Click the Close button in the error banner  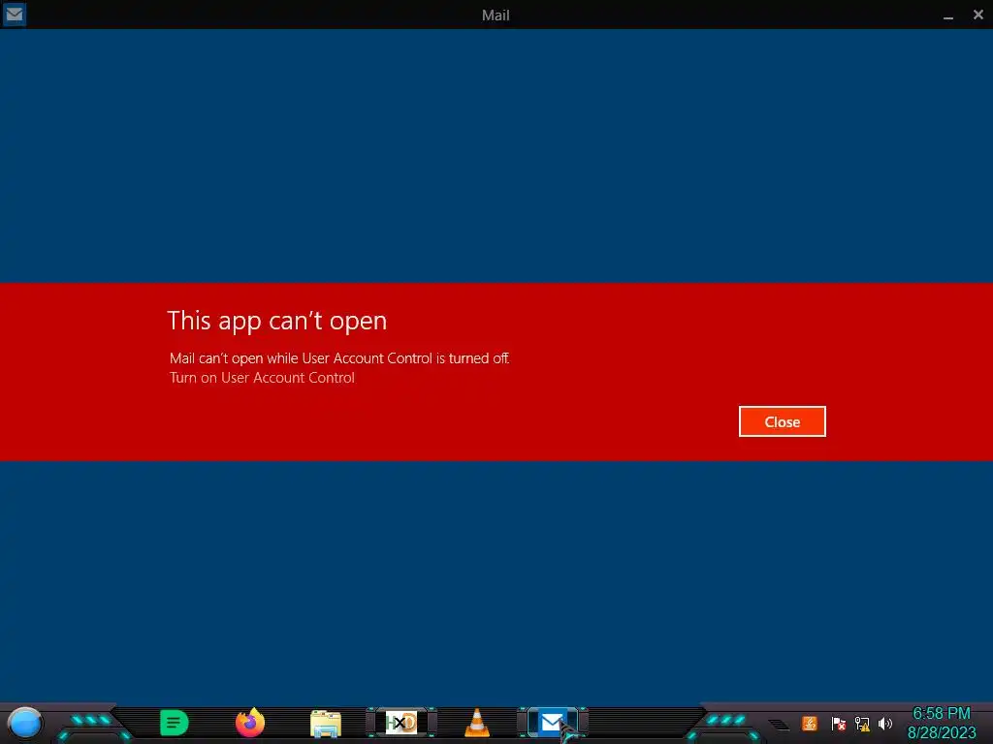(x=783, y=421)
